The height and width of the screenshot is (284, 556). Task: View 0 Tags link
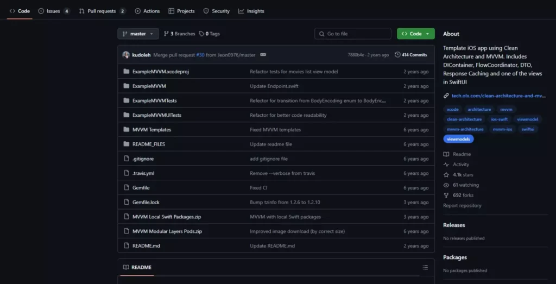tap(209, 34)
